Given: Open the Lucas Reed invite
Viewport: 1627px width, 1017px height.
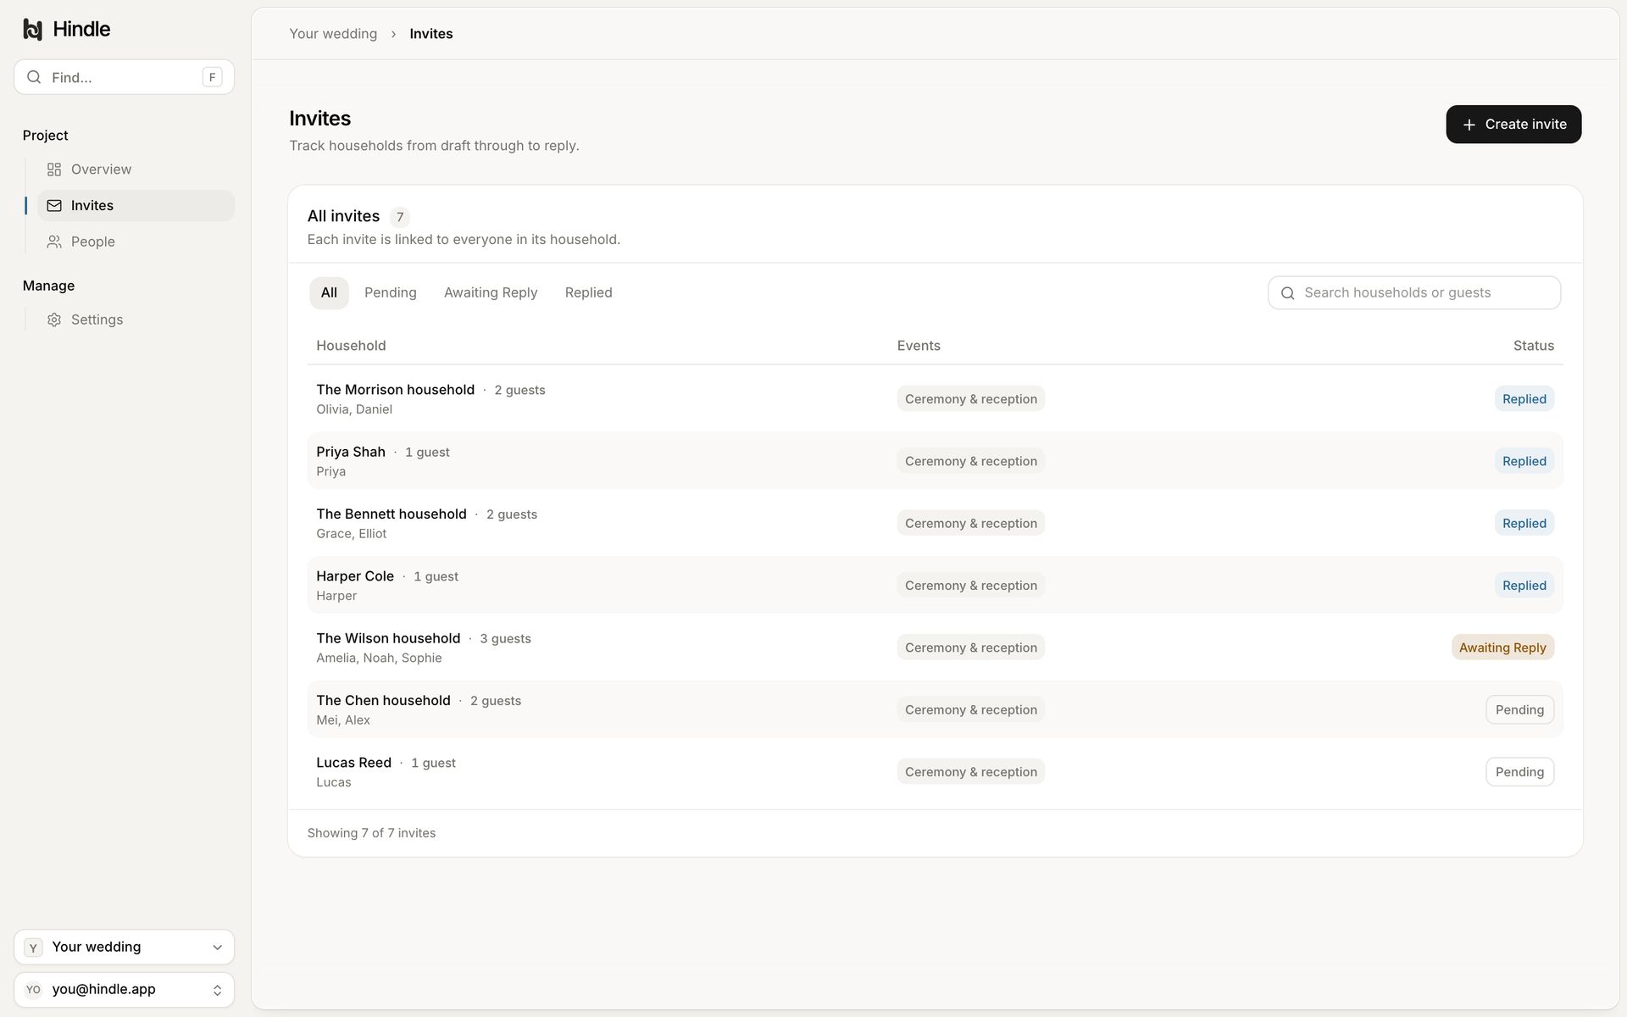Looking at the screenshot, I should point(936,772).
